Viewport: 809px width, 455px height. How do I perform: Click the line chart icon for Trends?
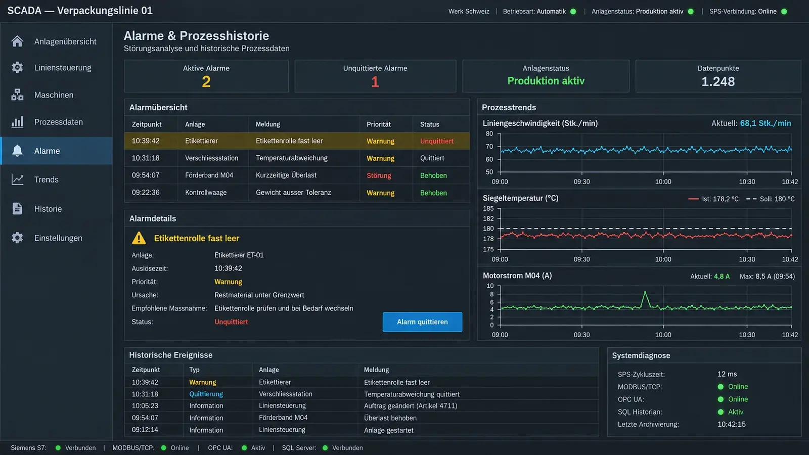pyautogui.click(x=17, y=179)
